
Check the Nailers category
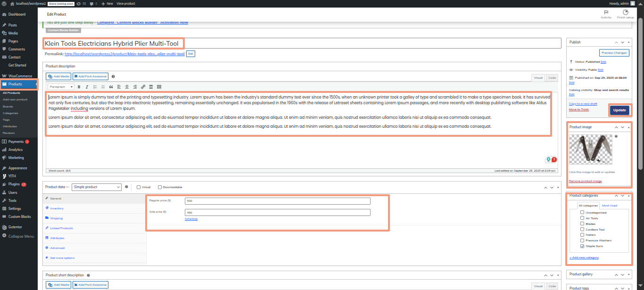582,235
